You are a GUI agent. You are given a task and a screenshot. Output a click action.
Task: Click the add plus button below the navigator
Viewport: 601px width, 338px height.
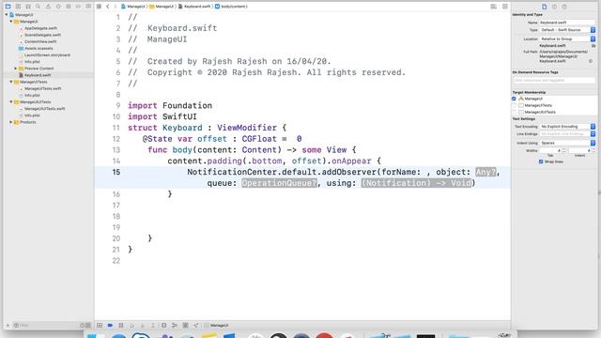click(x=8, y=326)
